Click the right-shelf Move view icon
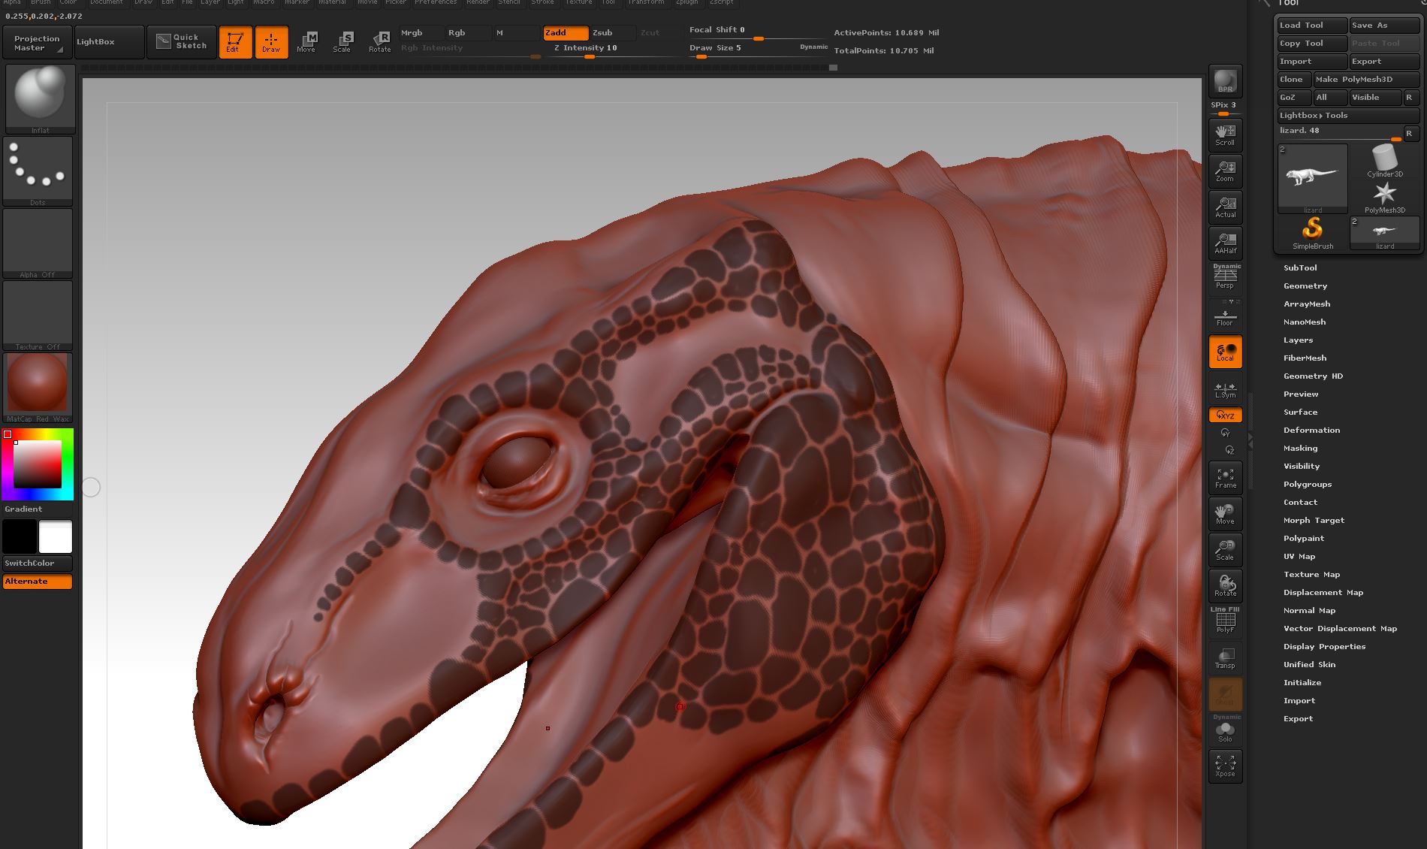This screenshot has width=1427, height=849. click(x=1225, y=513)
